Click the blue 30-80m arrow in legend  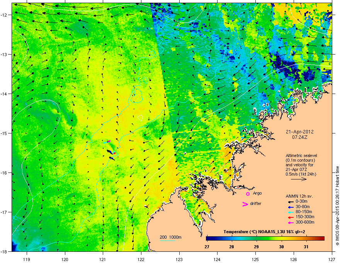click(290, 207)
